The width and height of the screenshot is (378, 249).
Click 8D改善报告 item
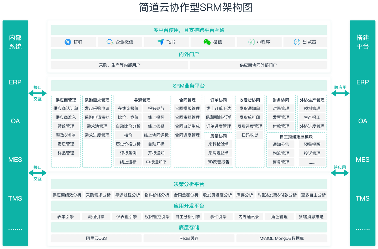(218, 162)
